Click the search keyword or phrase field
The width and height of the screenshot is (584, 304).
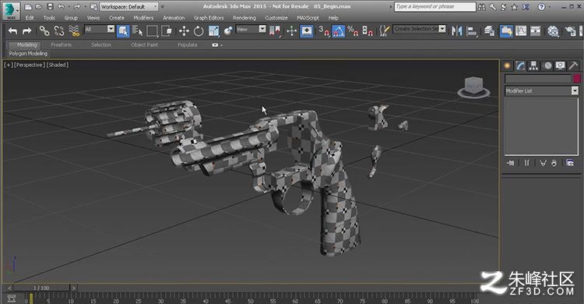[435, 7]
